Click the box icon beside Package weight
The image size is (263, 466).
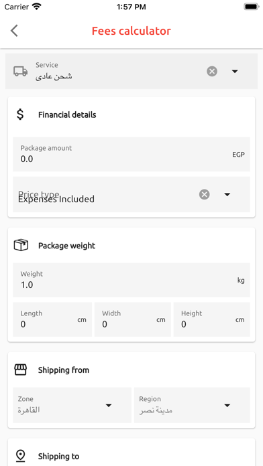coord(21,246)
